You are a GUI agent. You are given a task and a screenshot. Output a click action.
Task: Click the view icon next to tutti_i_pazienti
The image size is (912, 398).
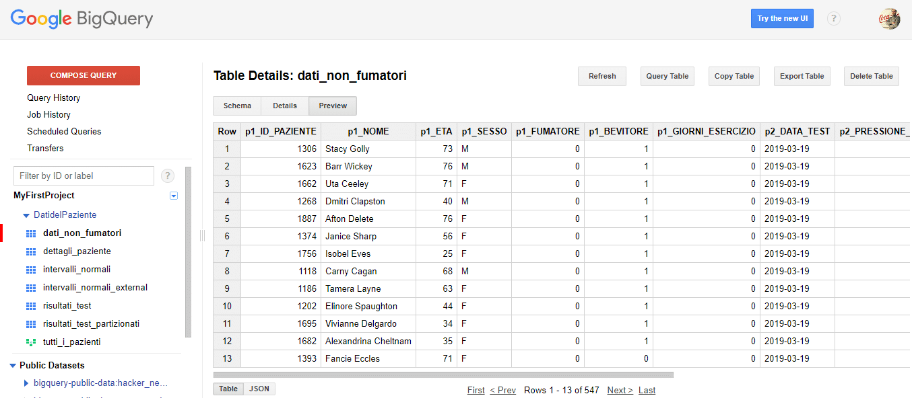[30, 342]
